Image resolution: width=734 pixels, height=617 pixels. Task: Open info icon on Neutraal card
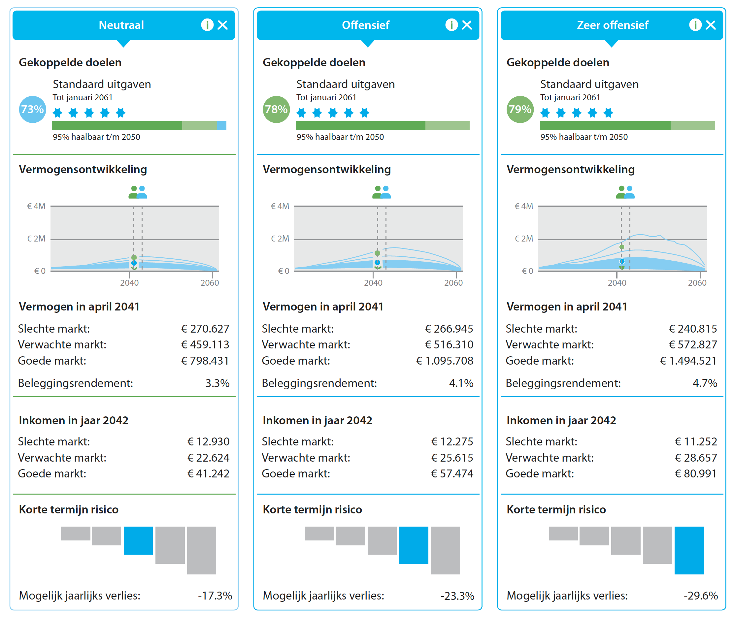pos(207,25)
